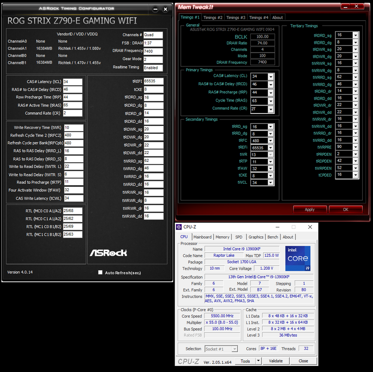Viewport: 373px width, 372px height.
Task: Click the RTL (MC0 C0 A1/A2) field
Action: (x=72, y=211)
